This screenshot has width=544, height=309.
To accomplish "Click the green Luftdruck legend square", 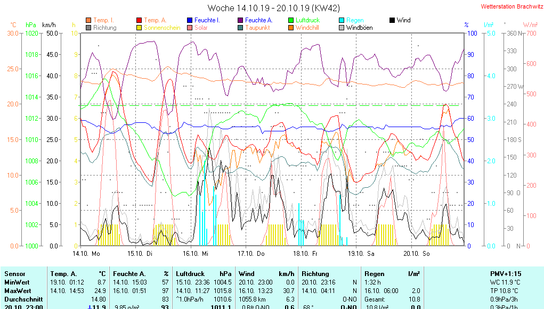I will click(291, 20).
